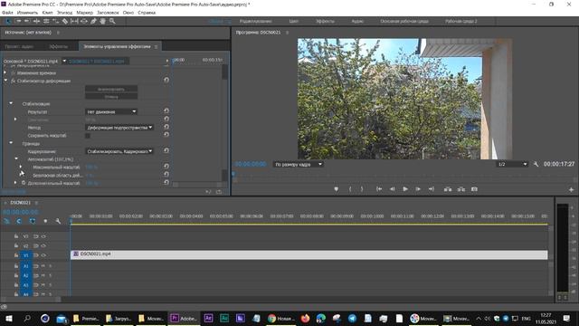The width and height of the screenshot is (579, 326).
Task: Open the Клип menu
Action: (47, 13)
